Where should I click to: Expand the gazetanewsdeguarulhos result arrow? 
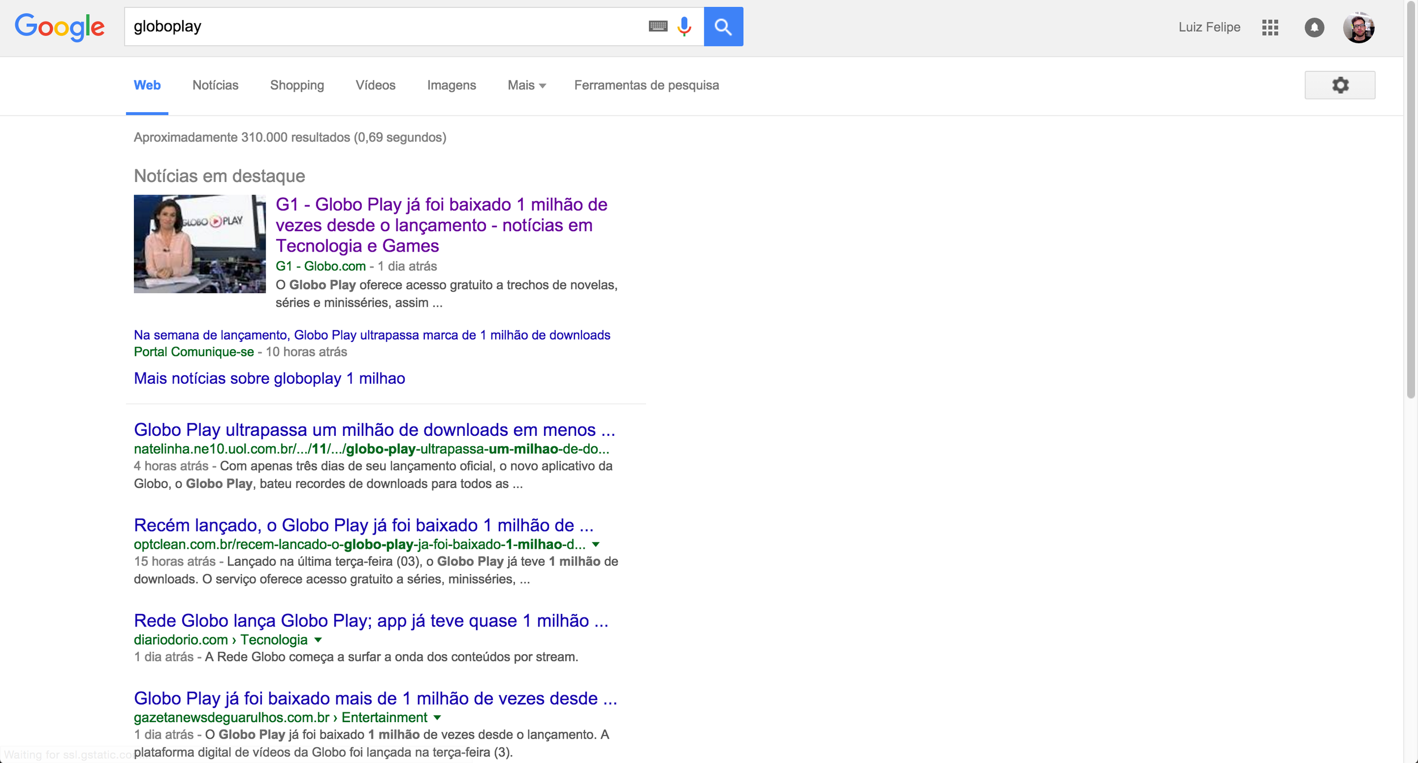pyautogui.click(x=437, y=718)
